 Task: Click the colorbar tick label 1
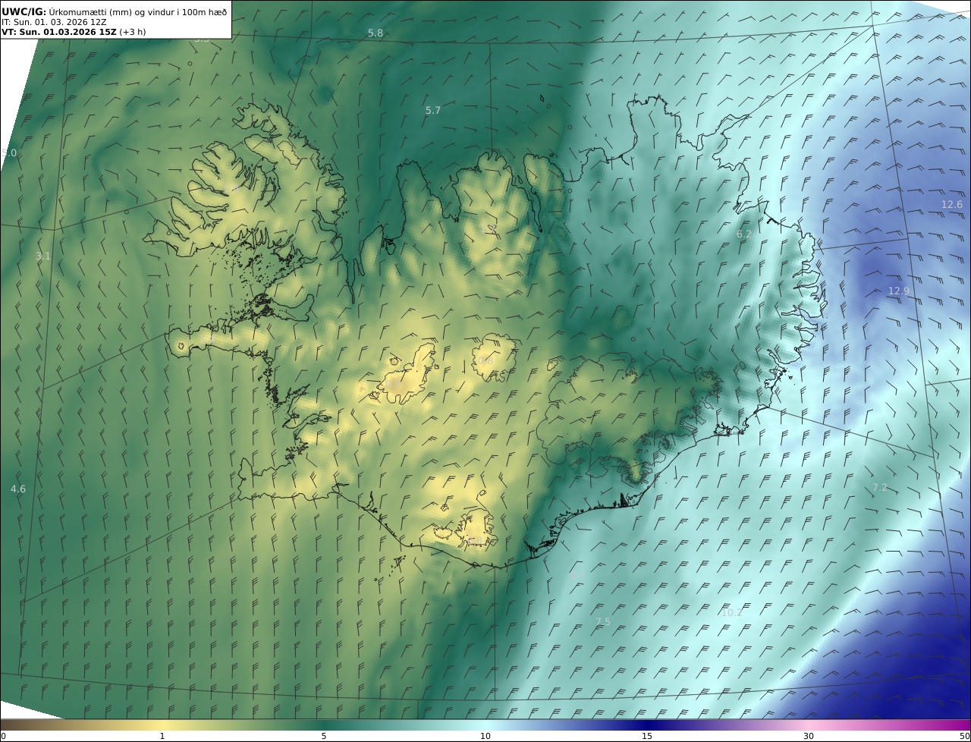[x=162, y=736]
